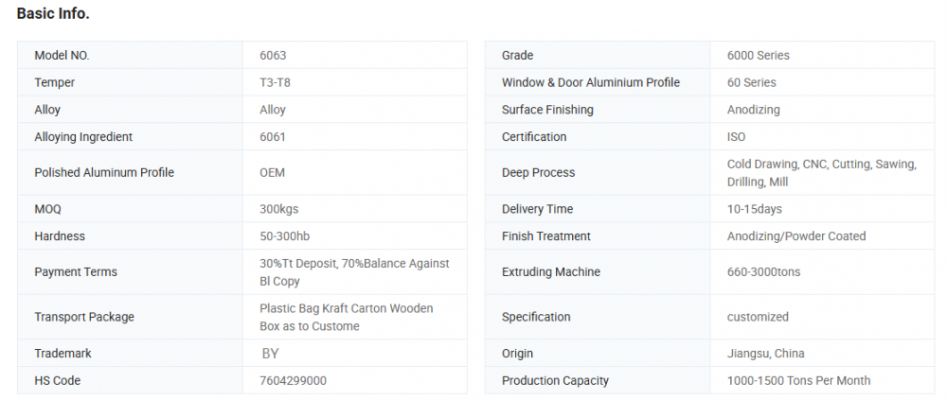Click the Extruding Machine value 660-3000tons

tap(763, 272)
